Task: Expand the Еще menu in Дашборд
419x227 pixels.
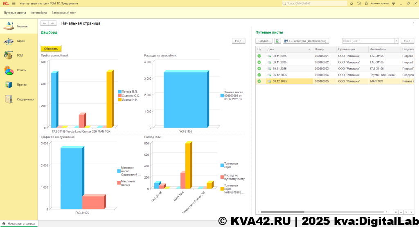Action: pyautogui.click(x=239, y=41)
